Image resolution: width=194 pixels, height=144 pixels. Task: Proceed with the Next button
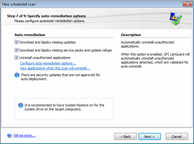pyautogui.click(x=150, y=137)
